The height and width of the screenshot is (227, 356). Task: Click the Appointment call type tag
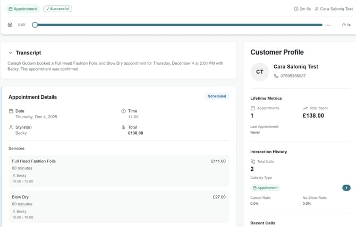tap(266, 188)
